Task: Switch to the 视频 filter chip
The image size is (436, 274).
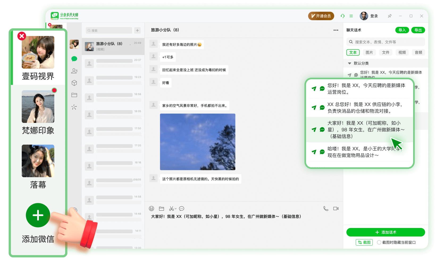Action: [x=402, y=52]
